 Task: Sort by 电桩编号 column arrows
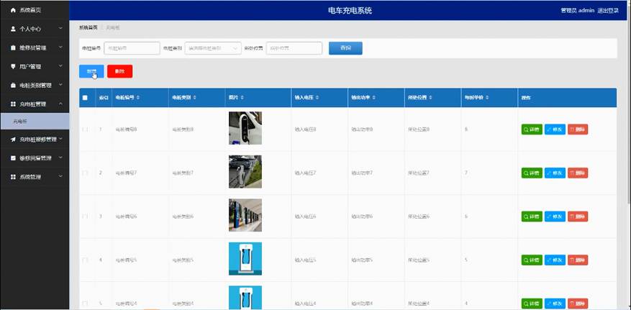pos(138,97)
